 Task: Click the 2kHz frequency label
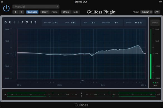tap(103, 85)
